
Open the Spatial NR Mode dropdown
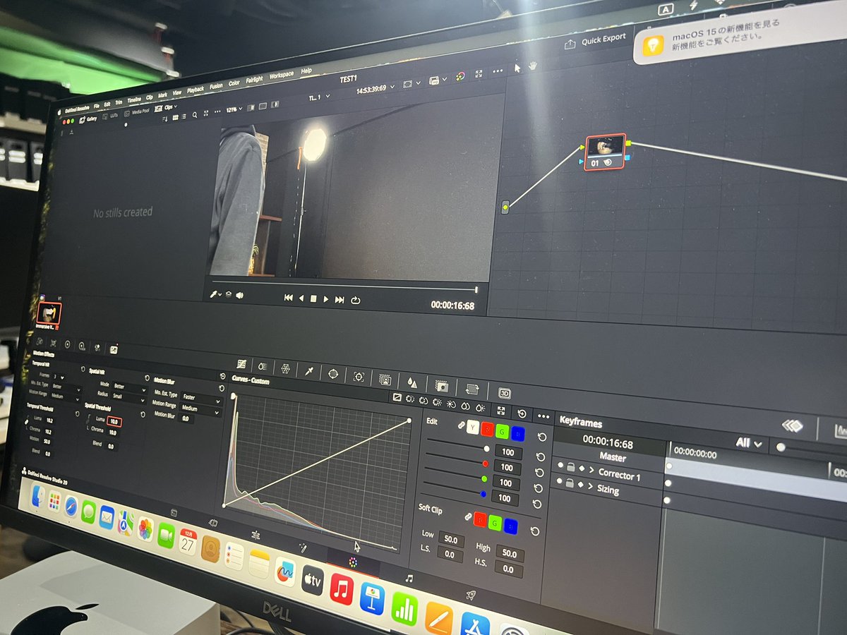click(x=128, y=387)
